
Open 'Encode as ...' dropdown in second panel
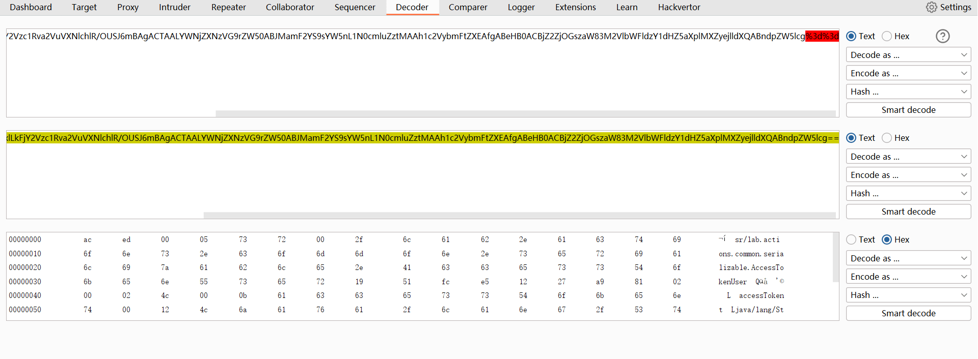[908, 175]
